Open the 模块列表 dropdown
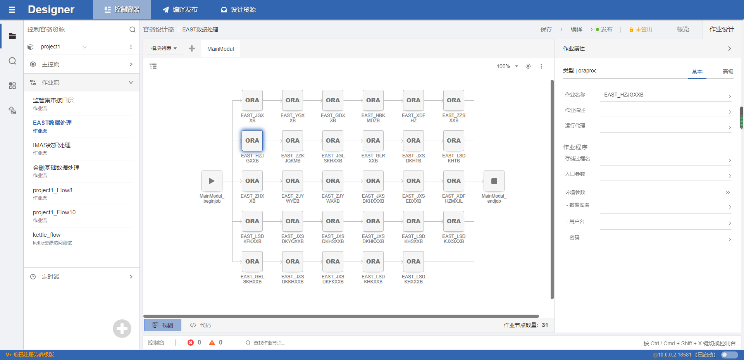The image size is (744, 360). point(165,48)
